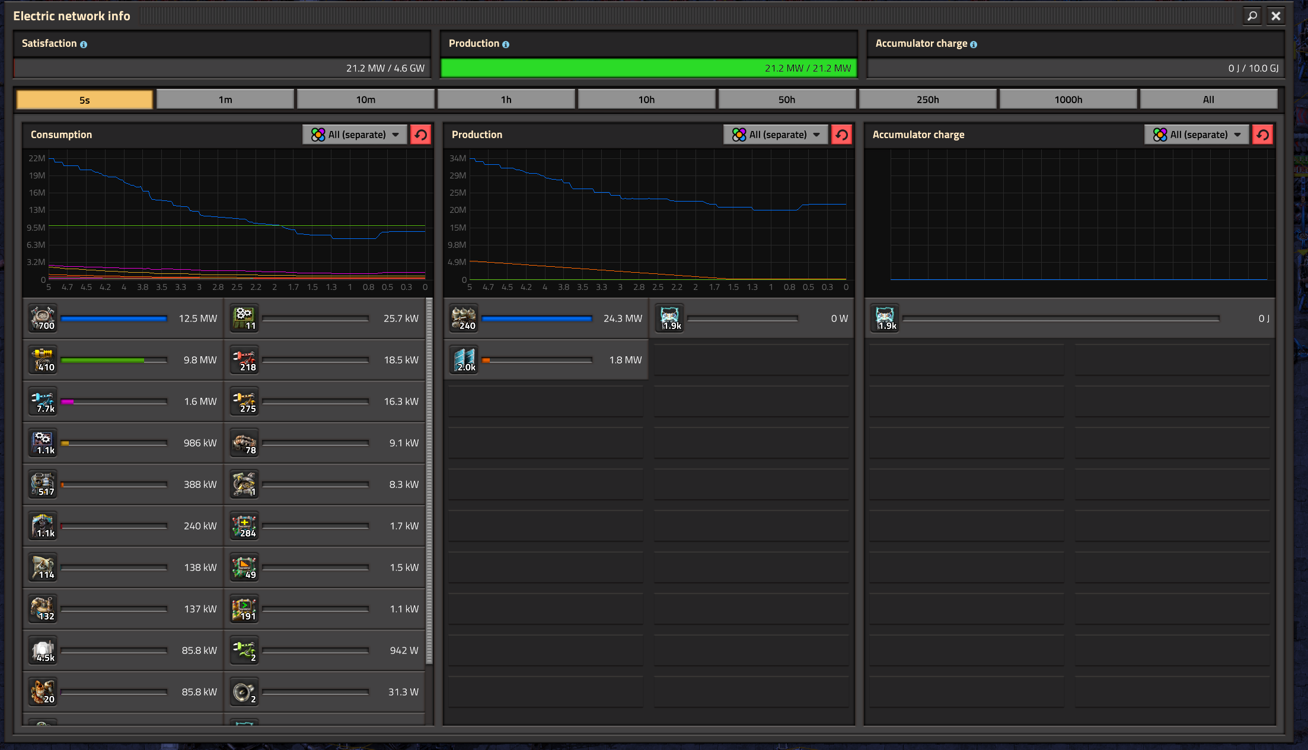Click the yellow inserter icon labeled 275

pyautogui.click(x=244, y=401)
